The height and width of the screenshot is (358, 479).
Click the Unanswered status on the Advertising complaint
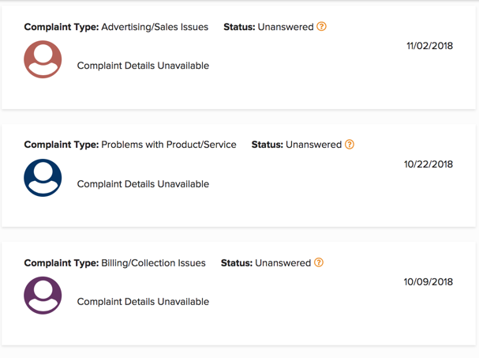point(286,27)
